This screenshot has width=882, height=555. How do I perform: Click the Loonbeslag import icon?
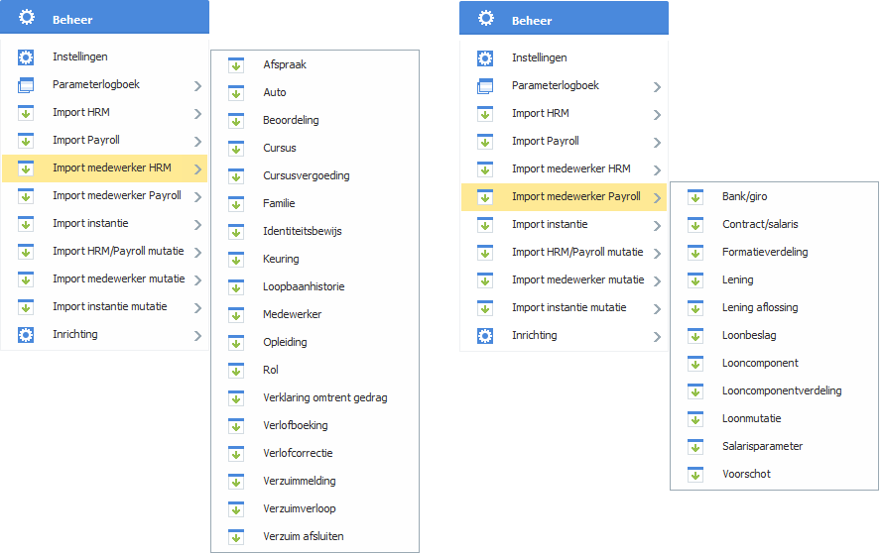(695, 336)
